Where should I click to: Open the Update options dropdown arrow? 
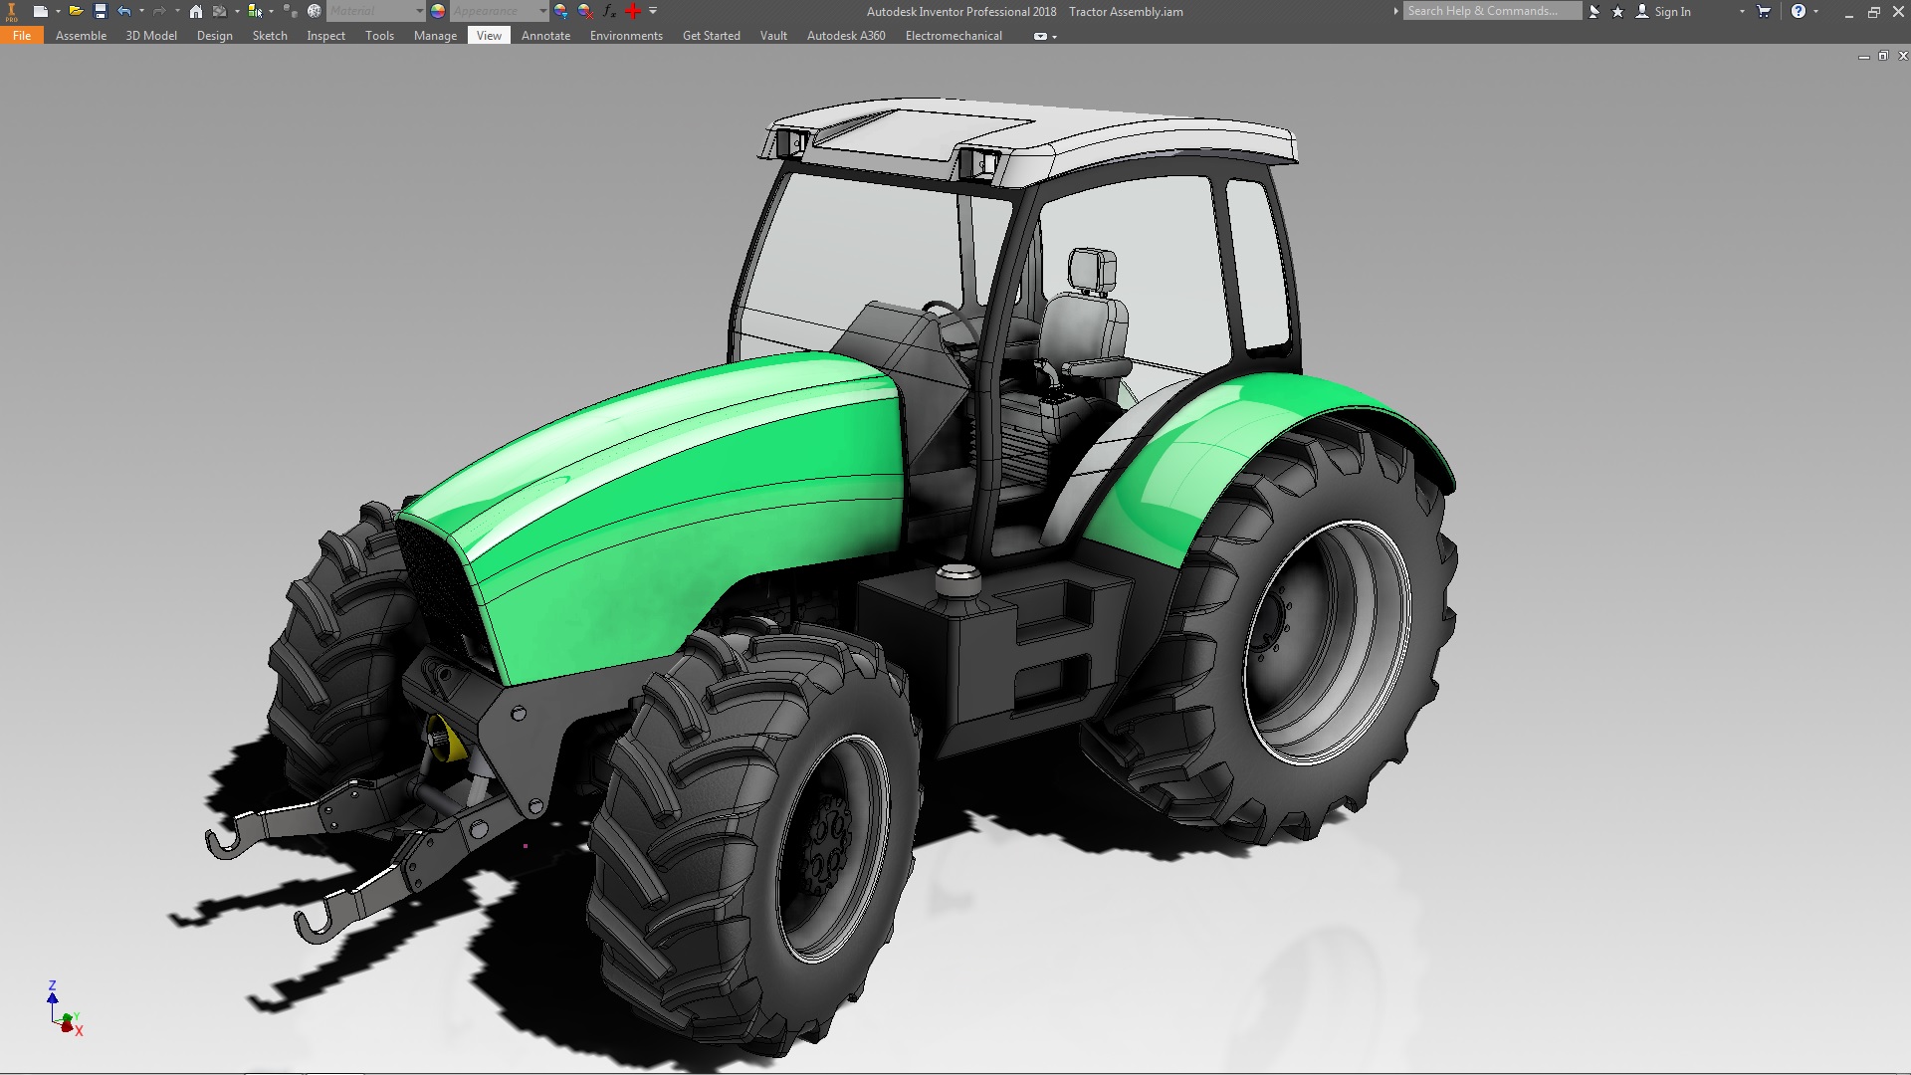[237, 11]
